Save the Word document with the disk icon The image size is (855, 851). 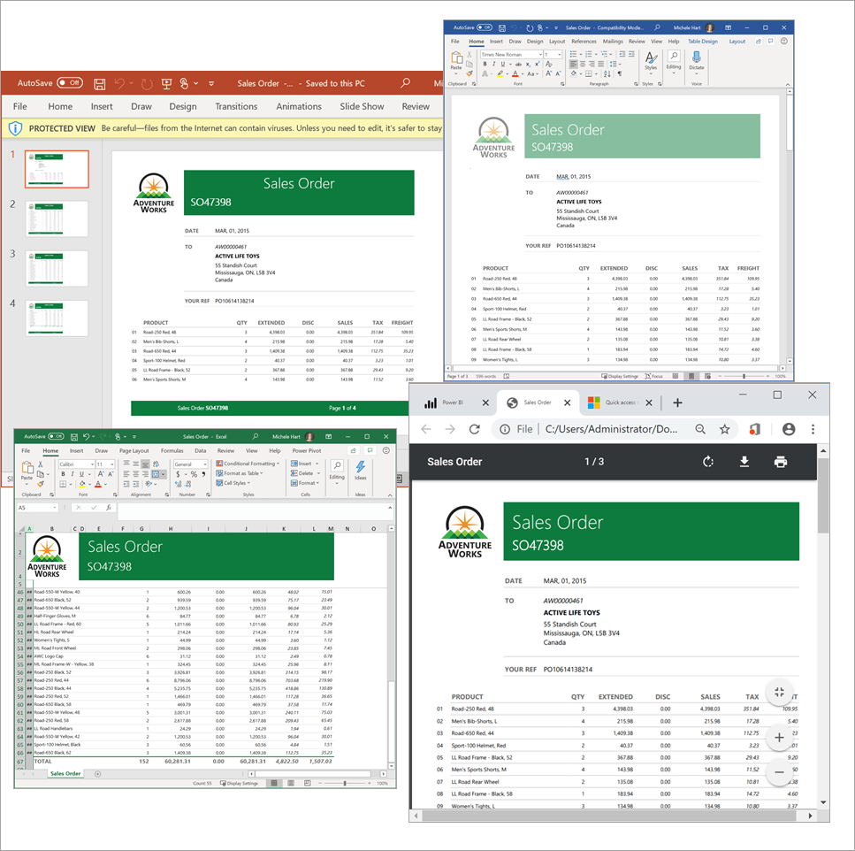(x=502, y=27)
